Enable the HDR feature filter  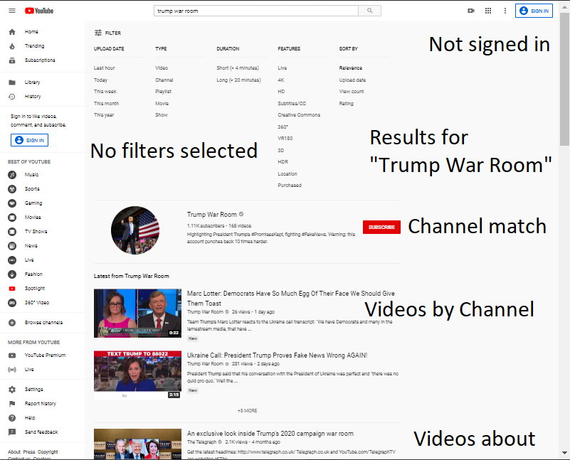tap(283, 162)
